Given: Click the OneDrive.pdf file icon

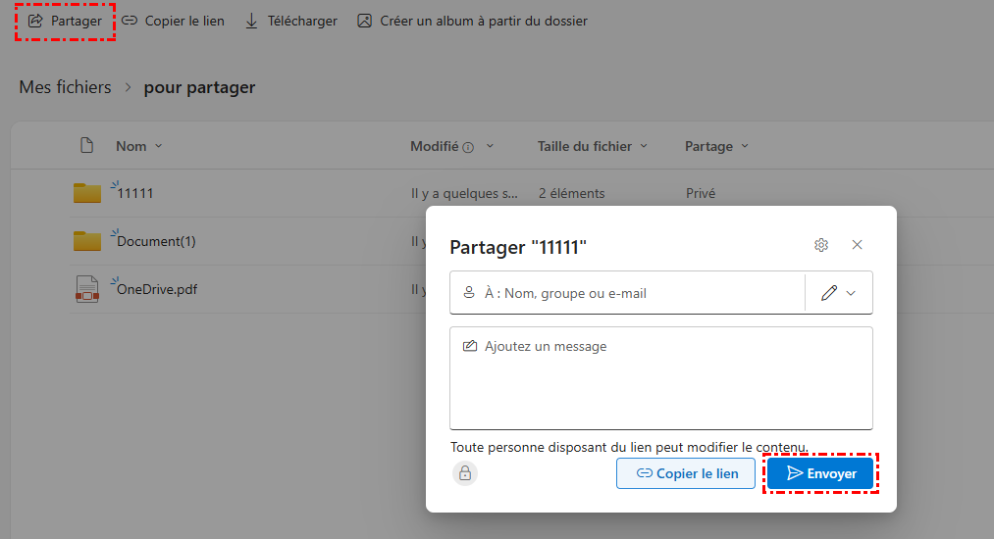Looking at the screenshot, I should 87,289.
